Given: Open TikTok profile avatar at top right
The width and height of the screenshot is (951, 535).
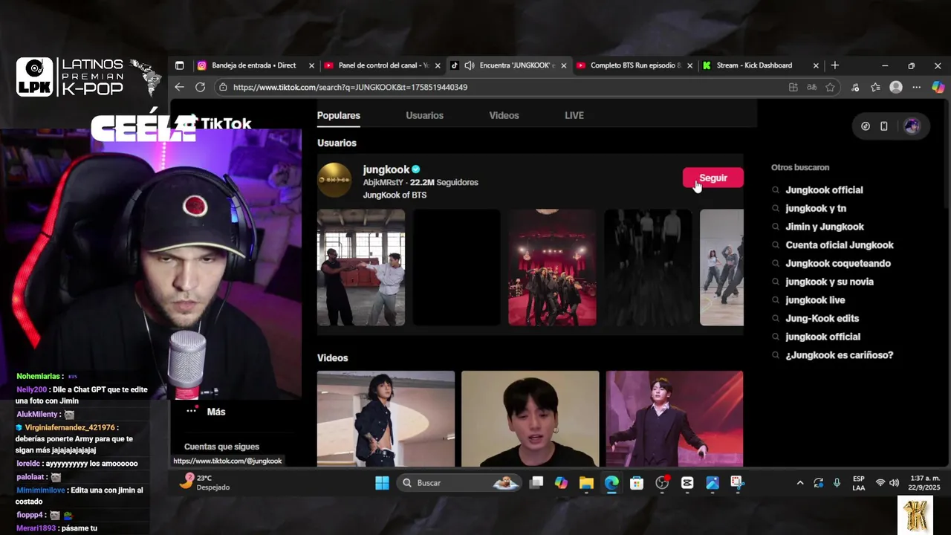Looking at the screenshot, I should pos(912,126).
